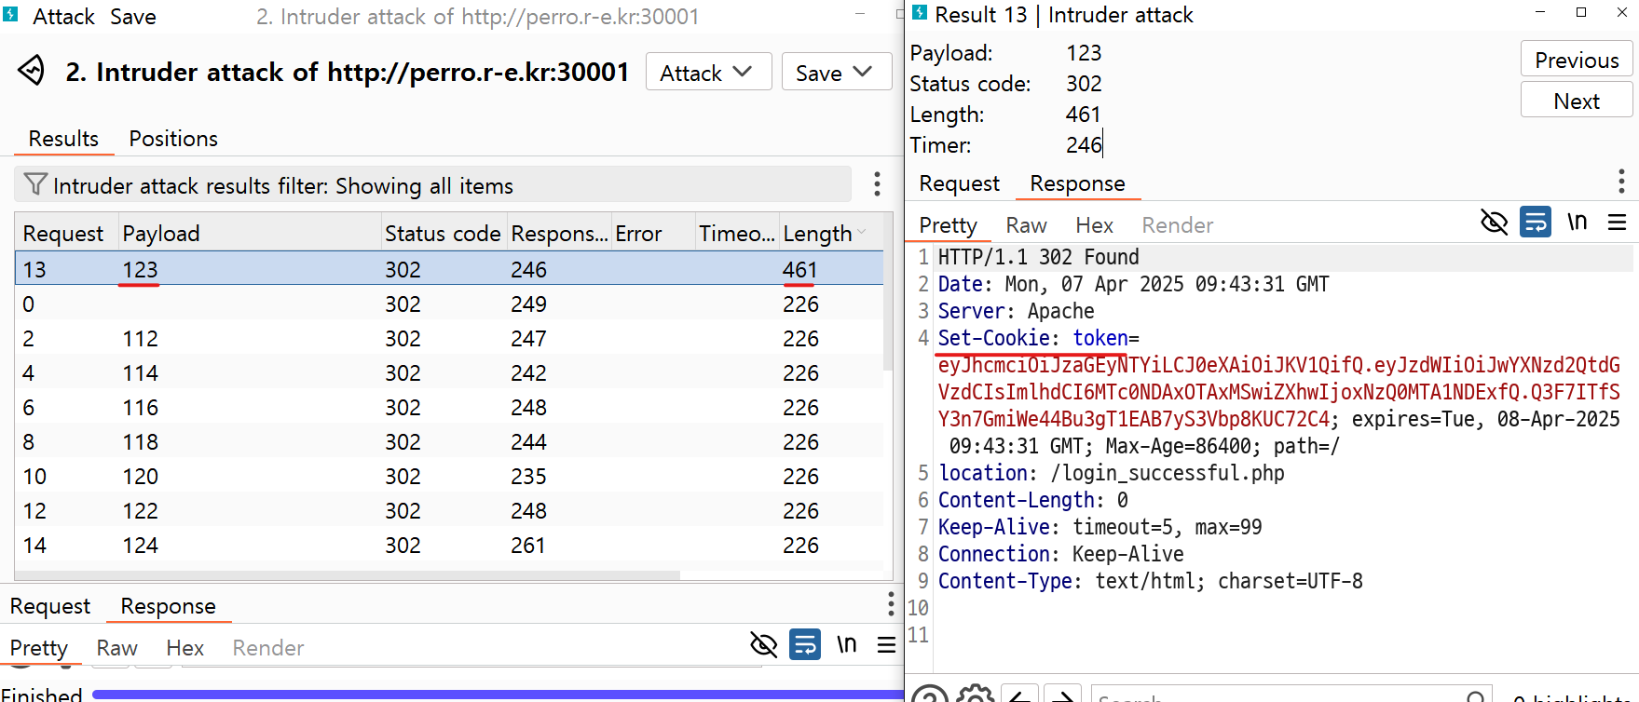Select the row with payload 112
The image size is (1639, 702).
[449, 338]
